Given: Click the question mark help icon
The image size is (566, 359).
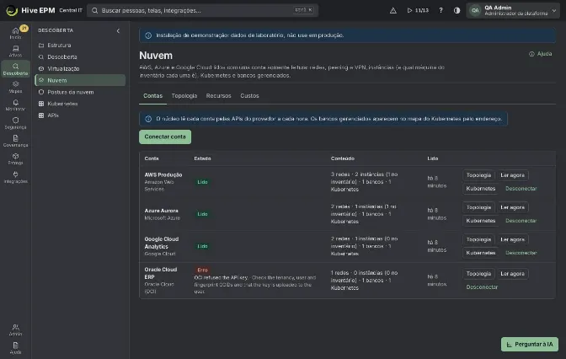Looking at the screenshot, I should pos(441,10).
